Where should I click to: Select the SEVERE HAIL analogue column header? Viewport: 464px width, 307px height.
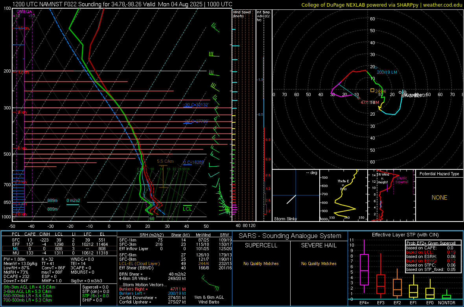[319, 245]
